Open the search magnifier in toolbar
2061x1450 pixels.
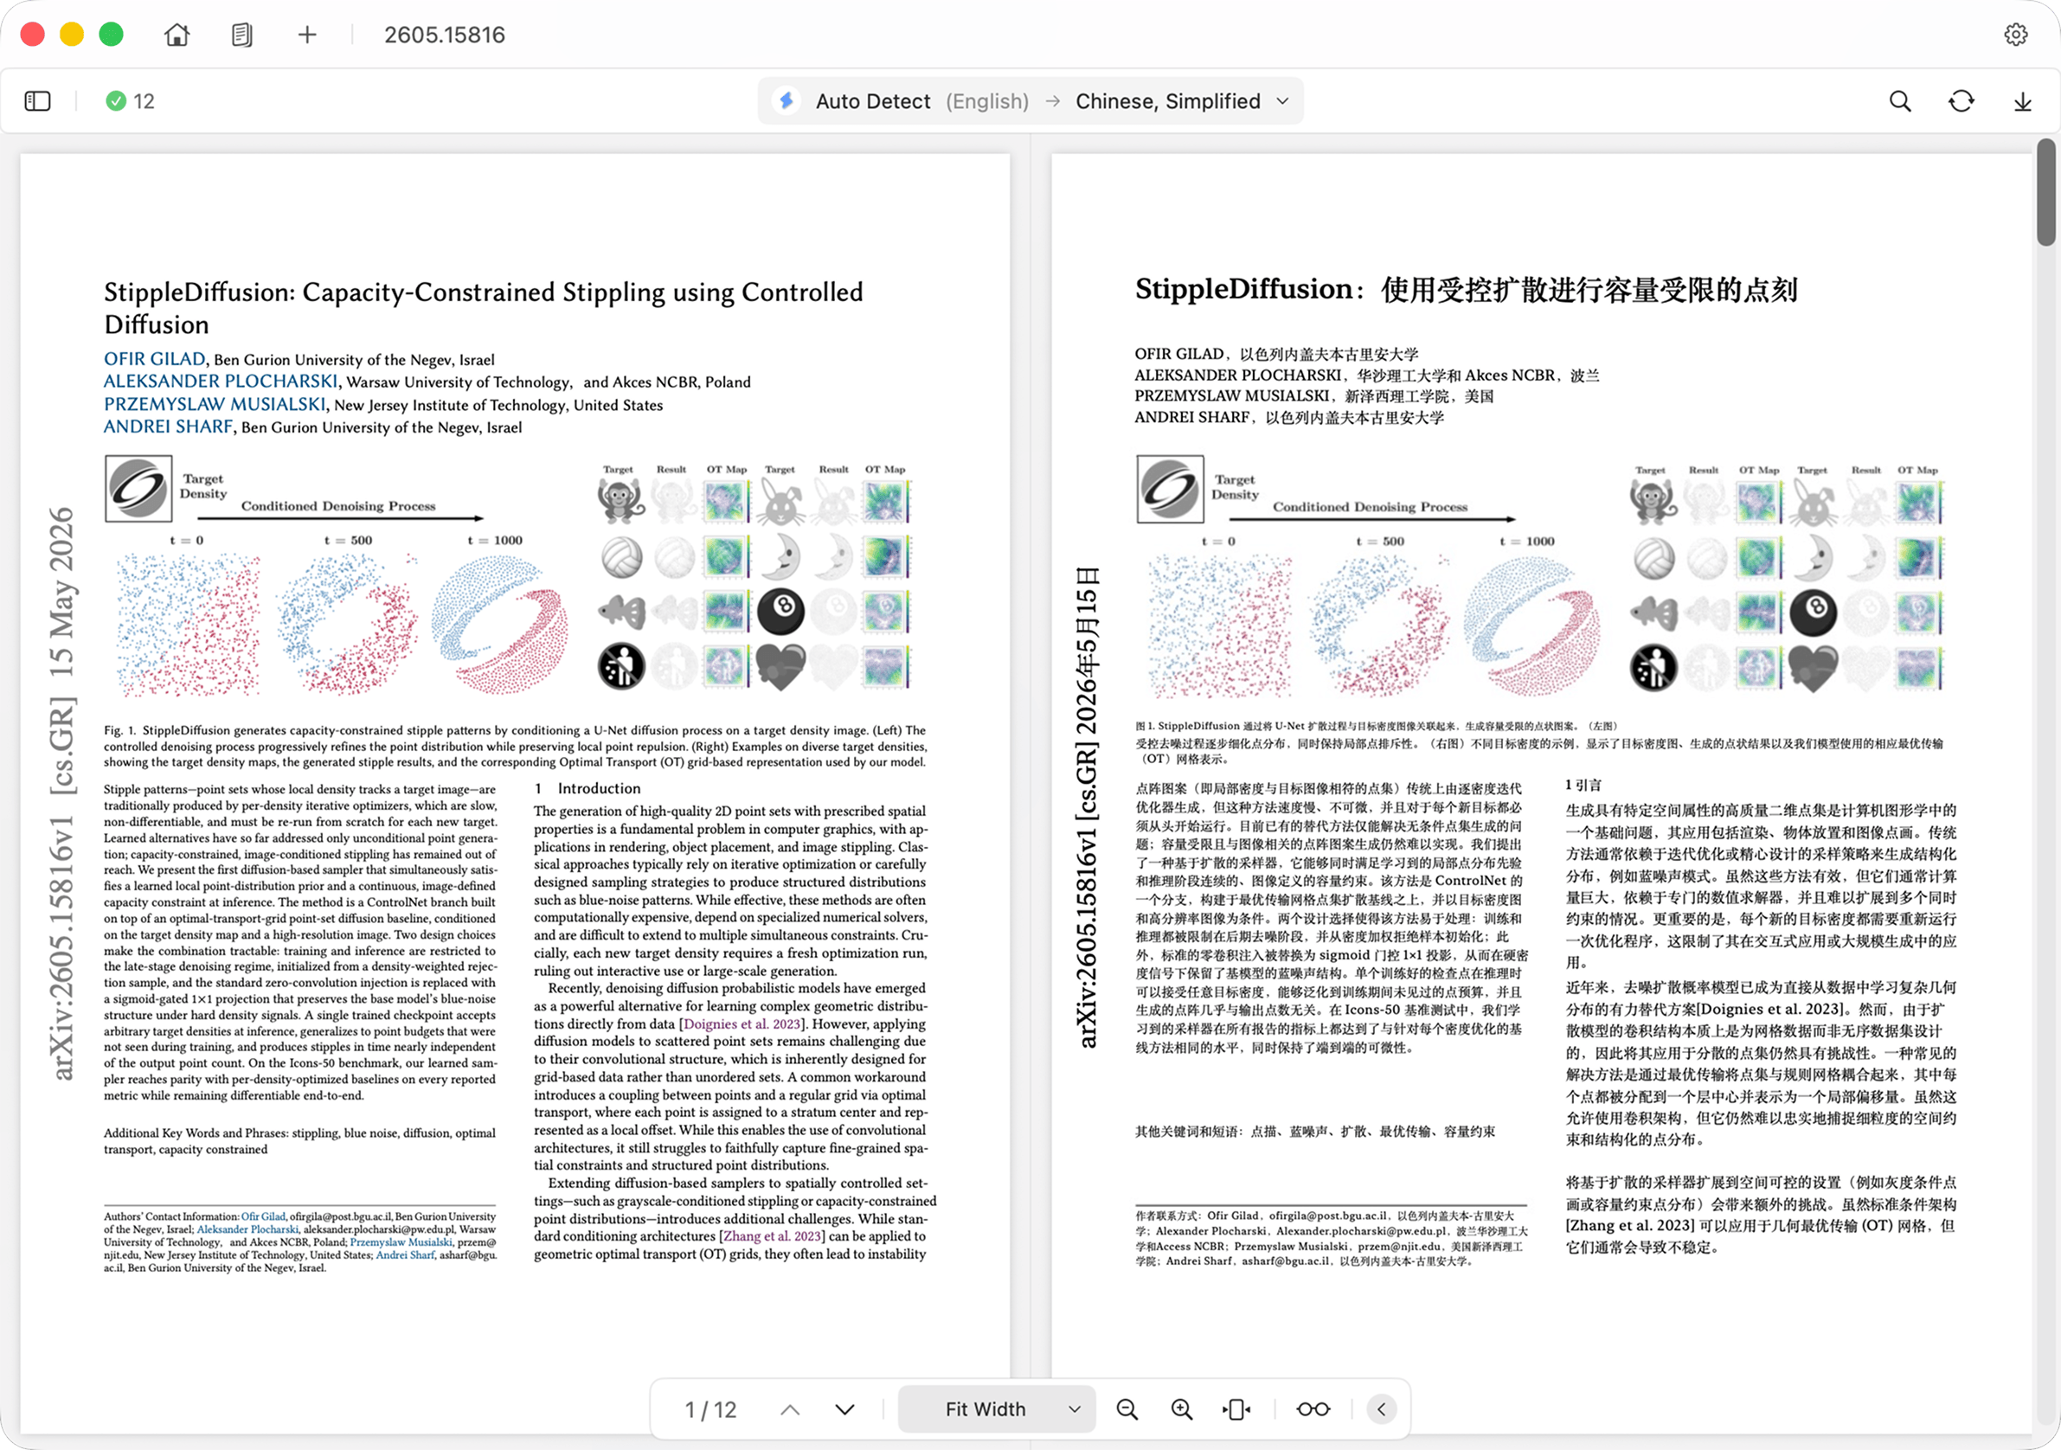pos(1899,101)
